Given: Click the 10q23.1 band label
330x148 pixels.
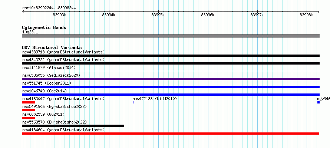Looking at the screenshot, I should [x=30, y=32].
